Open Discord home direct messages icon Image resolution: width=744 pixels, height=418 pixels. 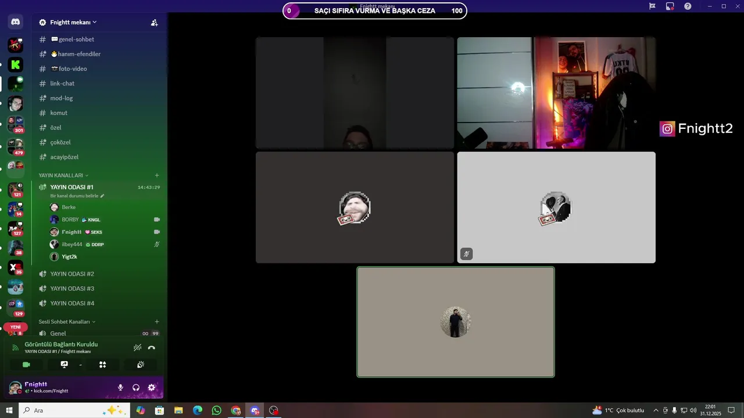click(16, 22)
